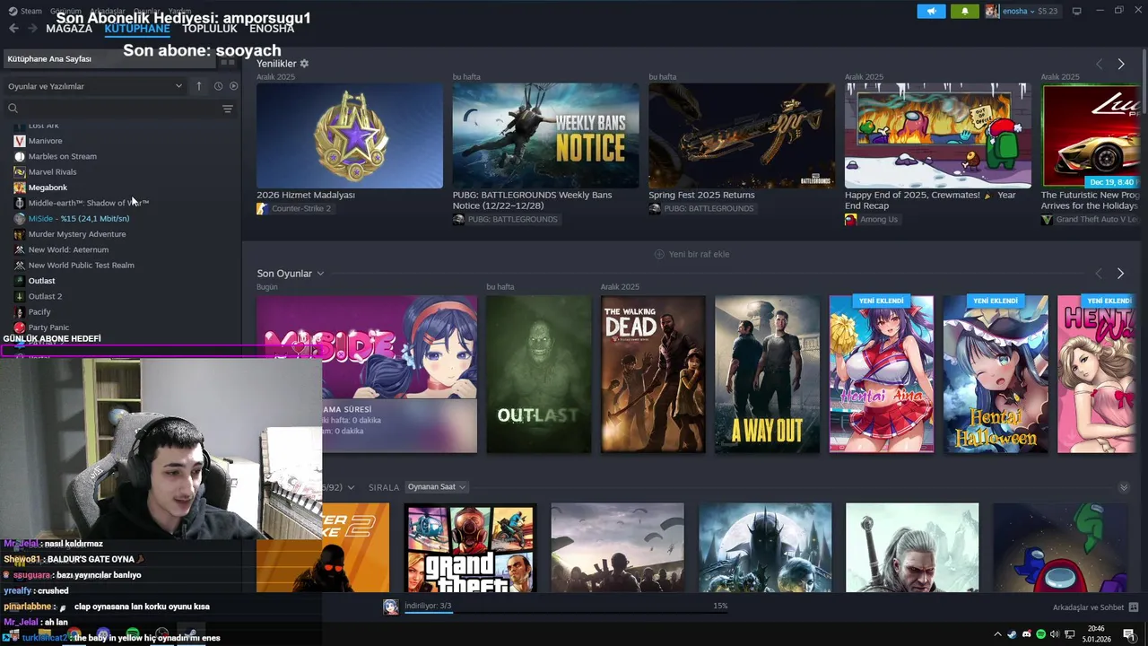Open the Grand Theft Auto cover

pyautogui.click(x=470, y=548)
